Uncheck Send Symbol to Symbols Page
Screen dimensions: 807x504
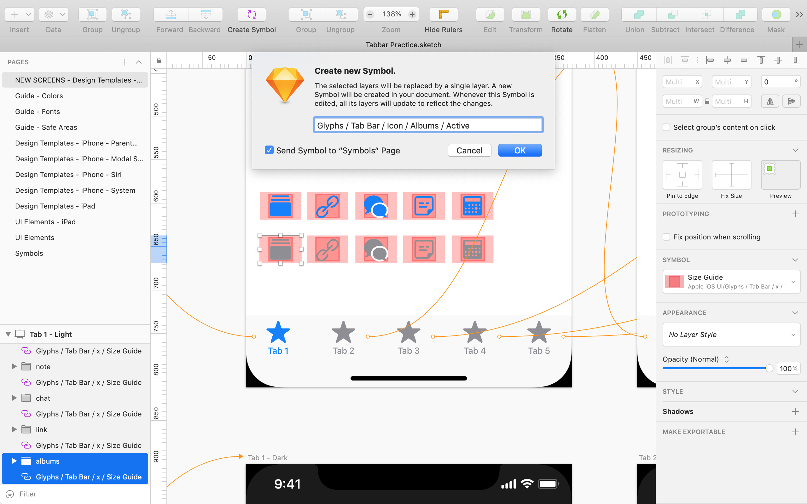point(269,150)
